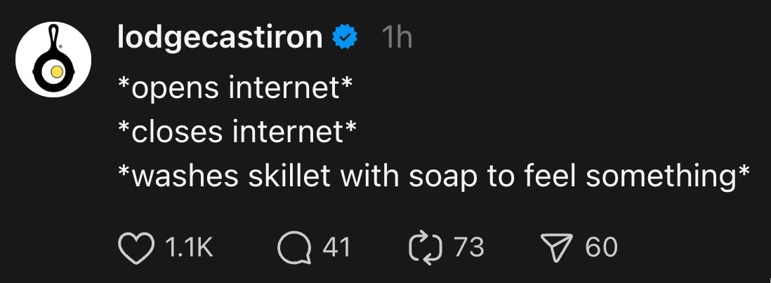The height and width of the screenshot is (283, 771).
Task: Click the 60 shares count
Action: tap(601, 247)
